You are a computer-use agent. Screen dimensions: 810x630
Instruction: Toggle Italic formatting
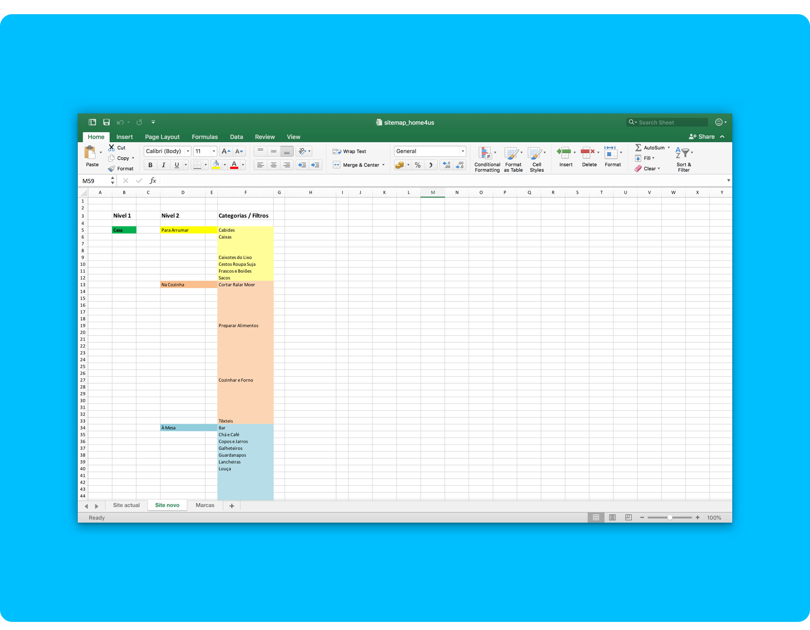163,165
